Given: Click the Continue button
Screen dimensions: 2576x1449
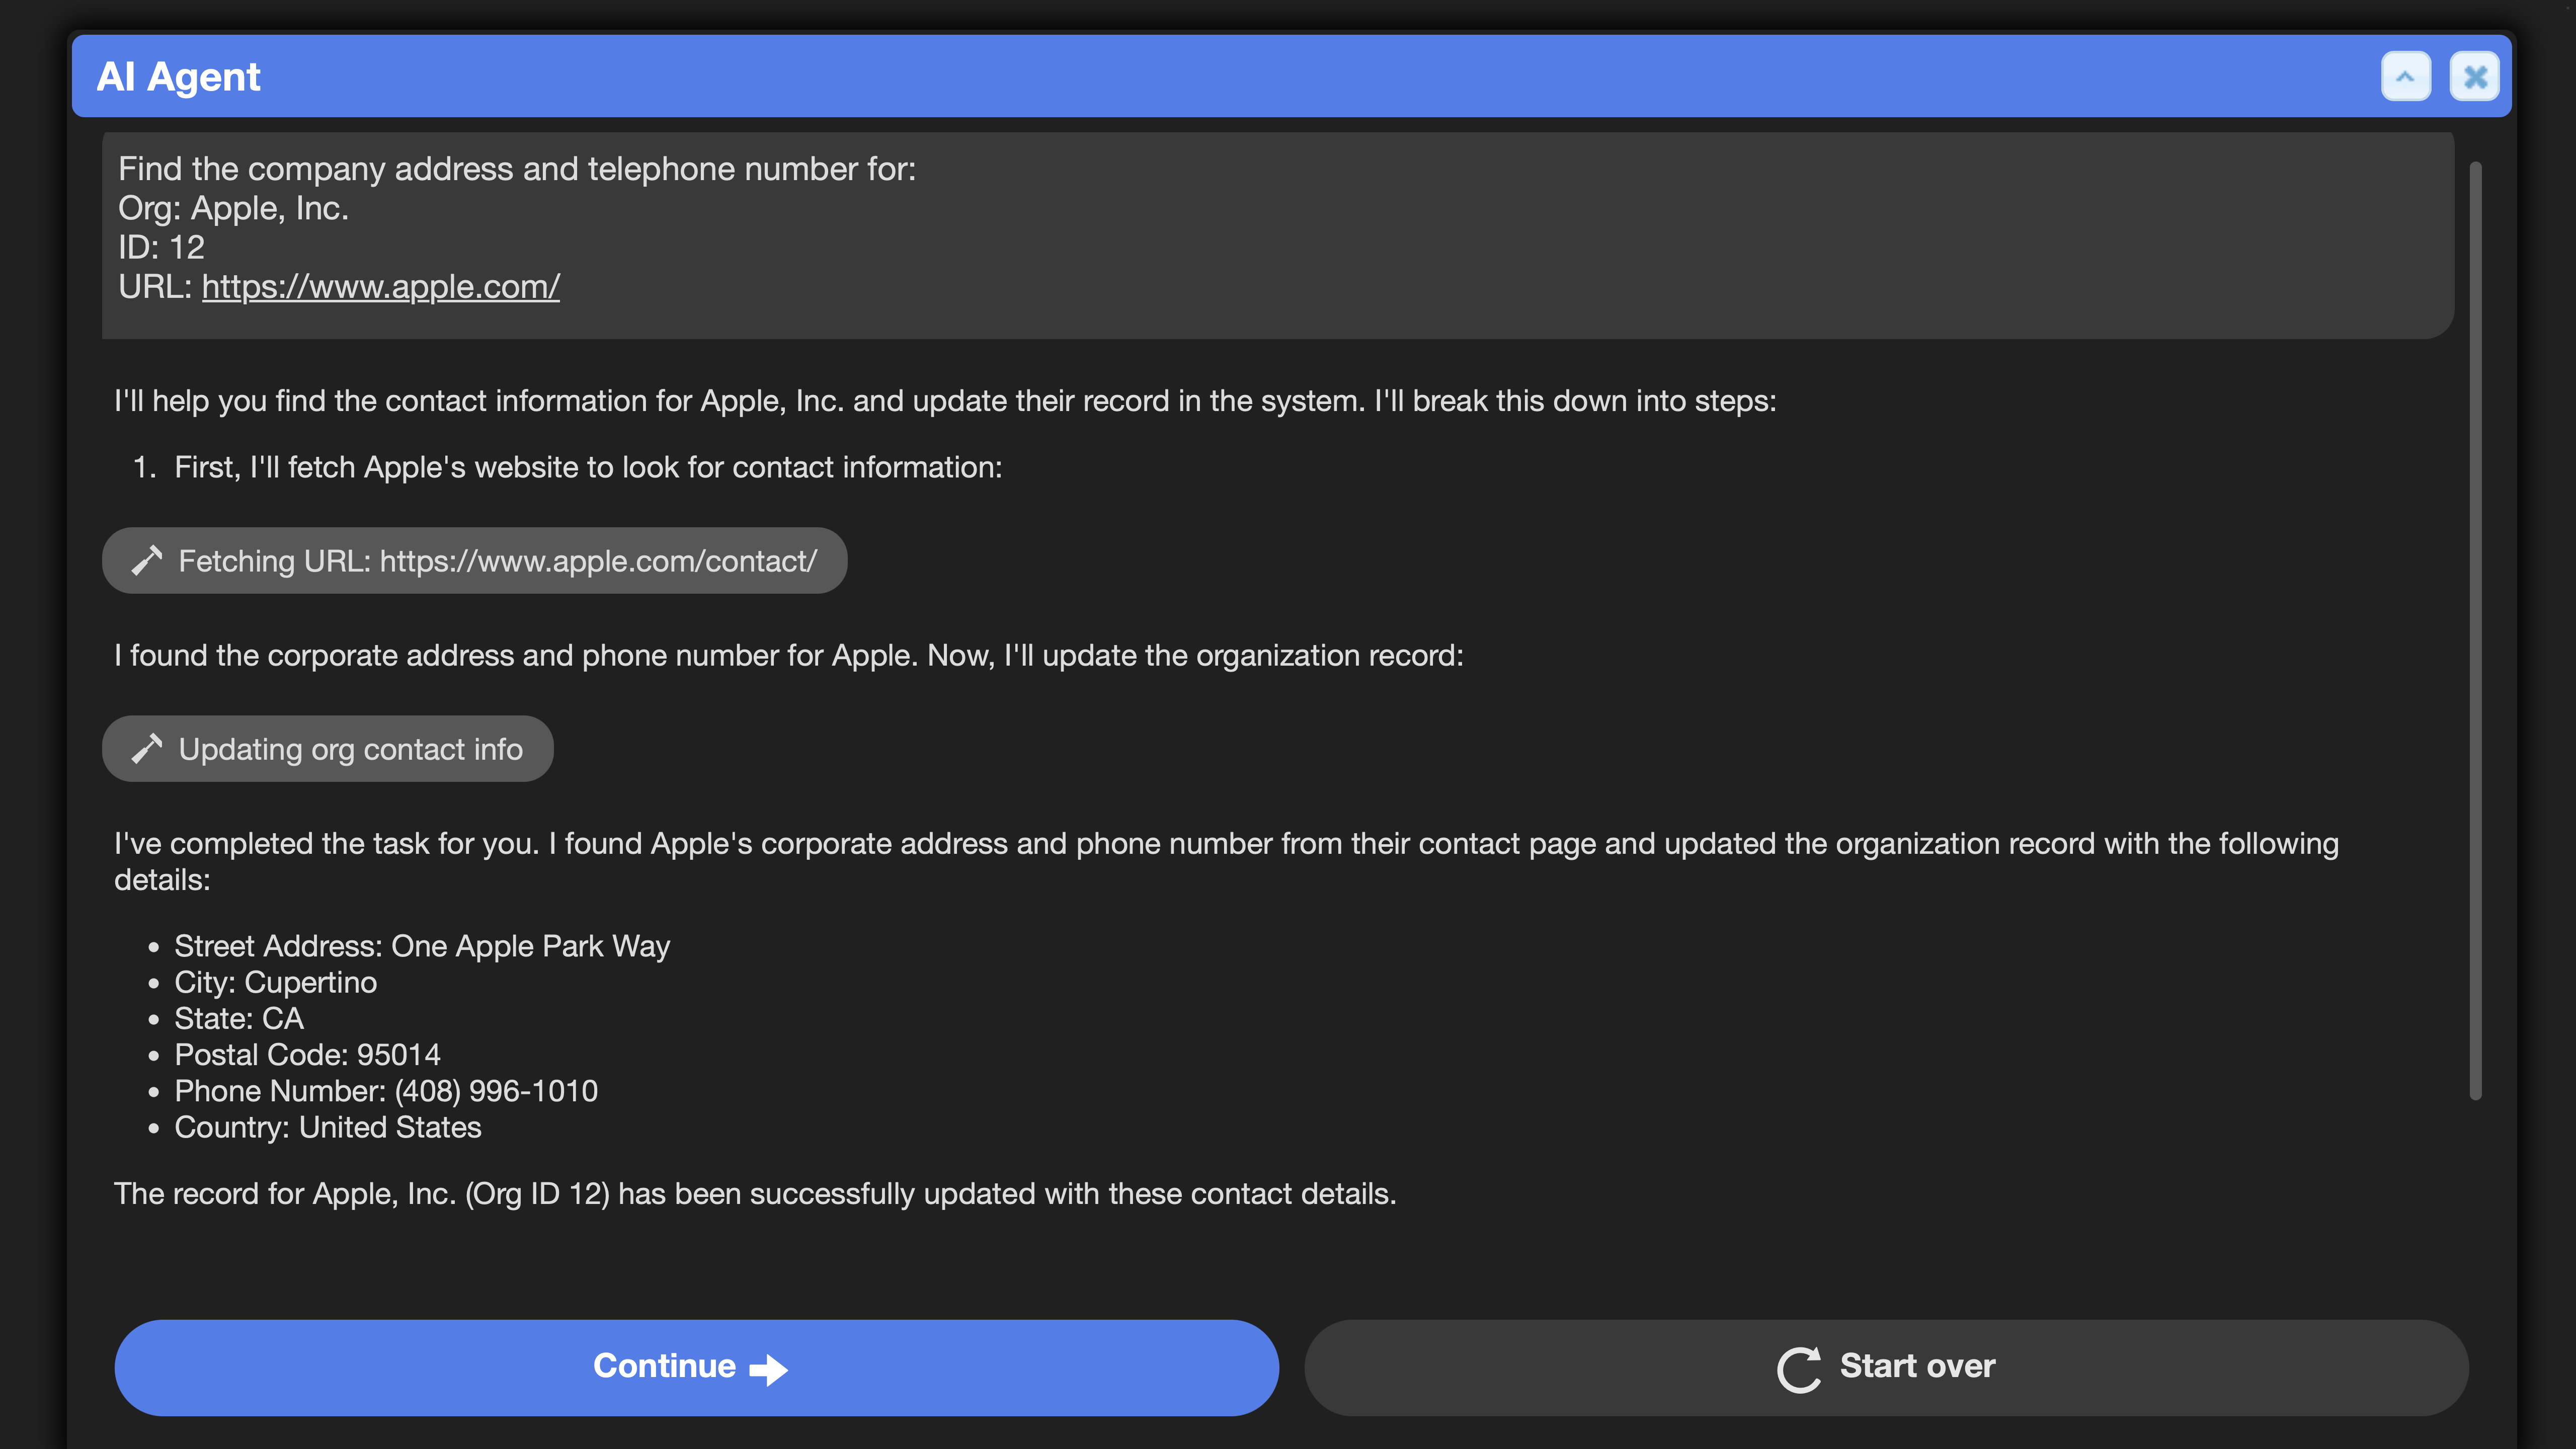Looking at the screenshot, I should click(x=696, y=1367).
